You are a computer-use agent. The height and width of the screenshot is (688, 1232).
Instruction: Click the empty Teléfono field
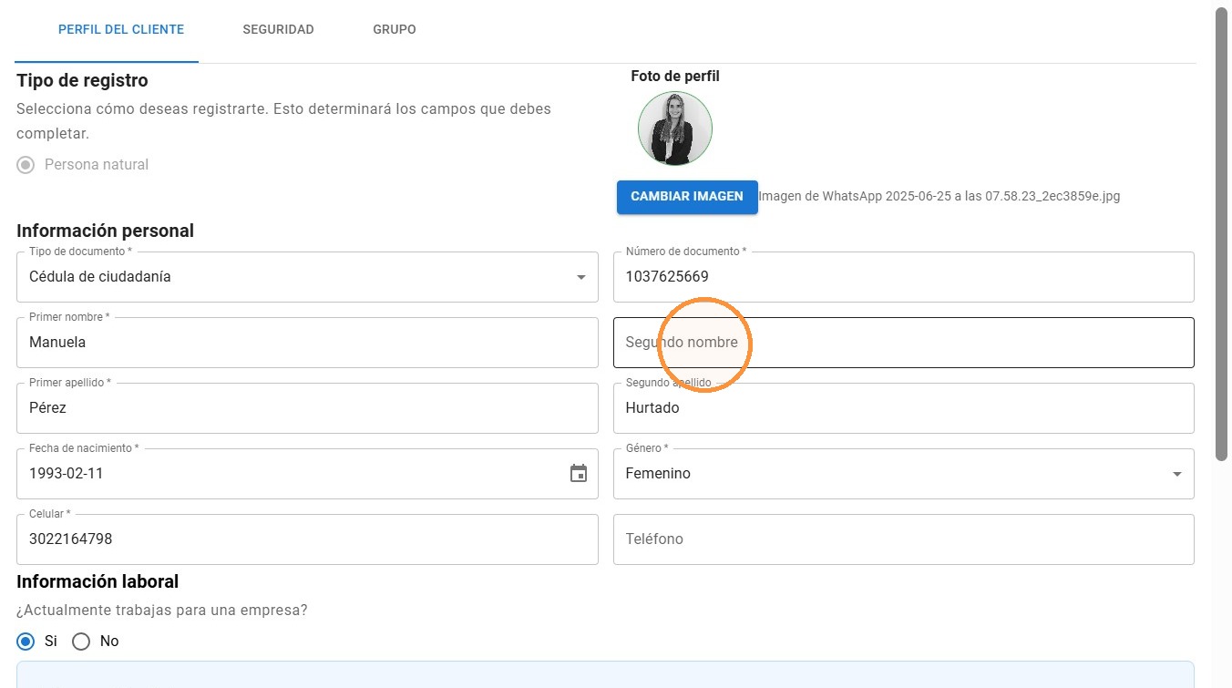[x=904, y=539]
